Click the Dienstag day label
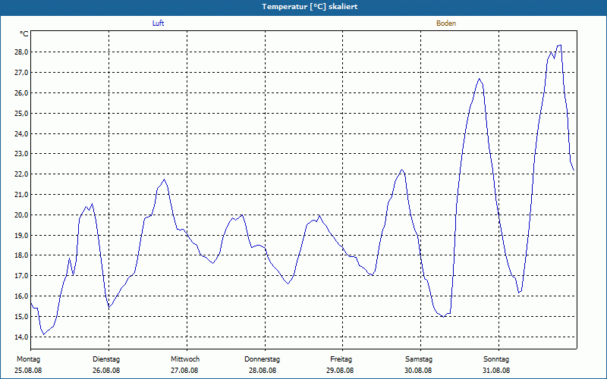Screen dimensions: 607x379 coord(106,359)
